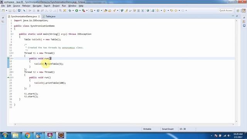Viewport: 247px width, 139px height.
Task: Click the New Java Package icon
Action: 91,10
